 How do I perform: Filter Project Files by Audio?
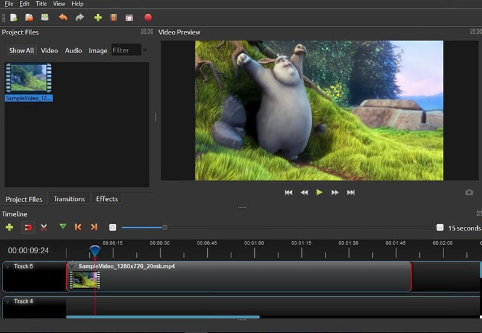(74, 51)
